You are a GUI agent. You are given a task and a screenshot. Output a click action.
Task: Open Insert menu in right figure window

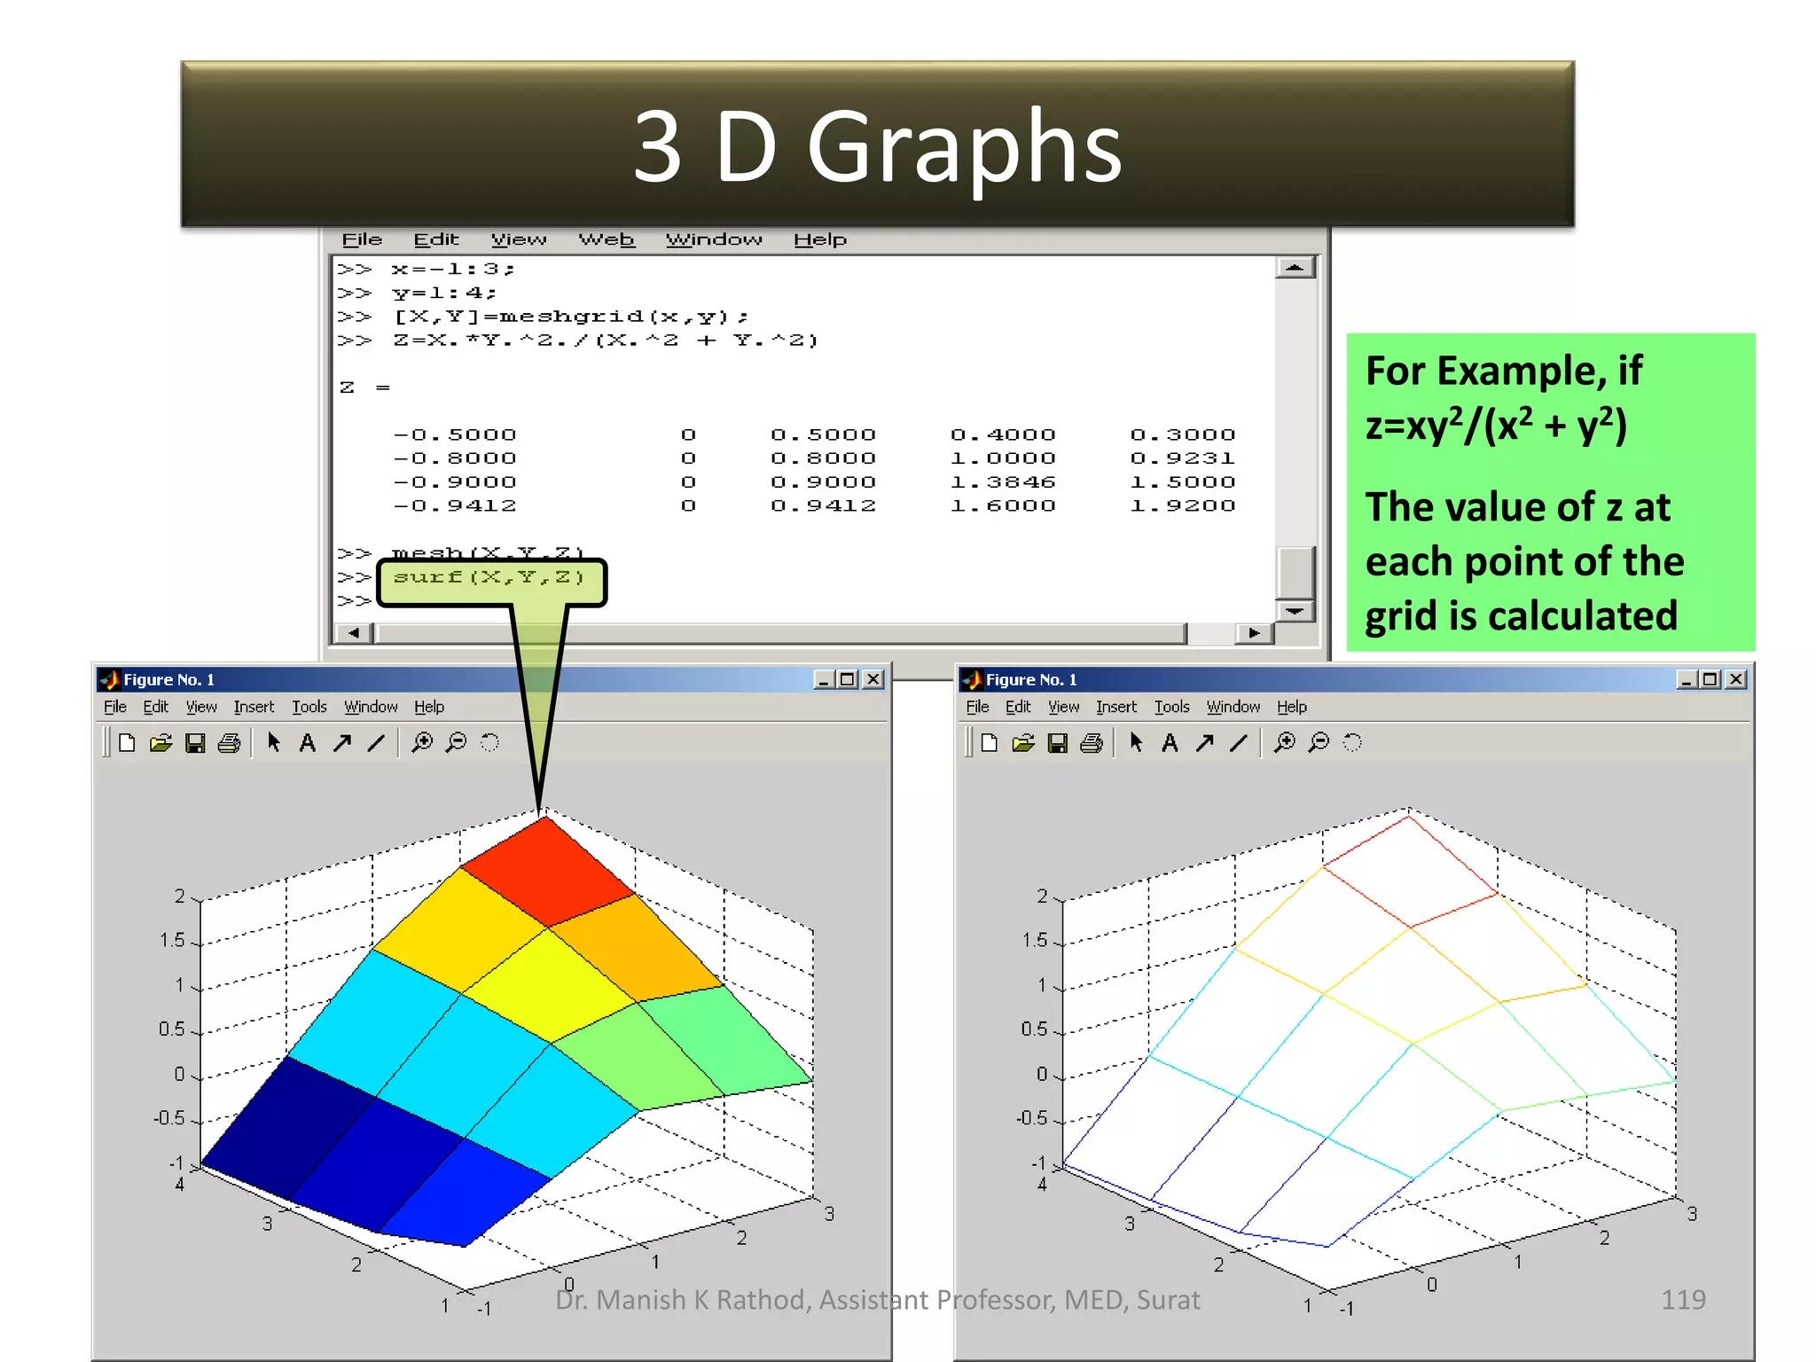point(1116,707)
